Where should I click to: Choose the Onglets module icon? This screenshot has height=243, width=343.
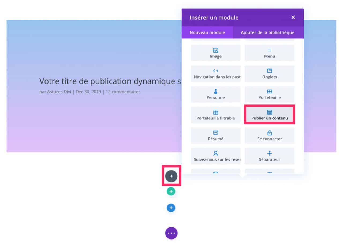(269, 74)
